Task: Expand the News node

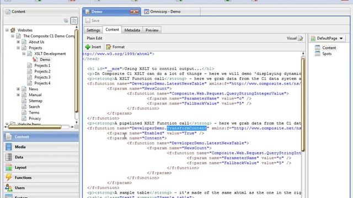Action: point(18,89)
